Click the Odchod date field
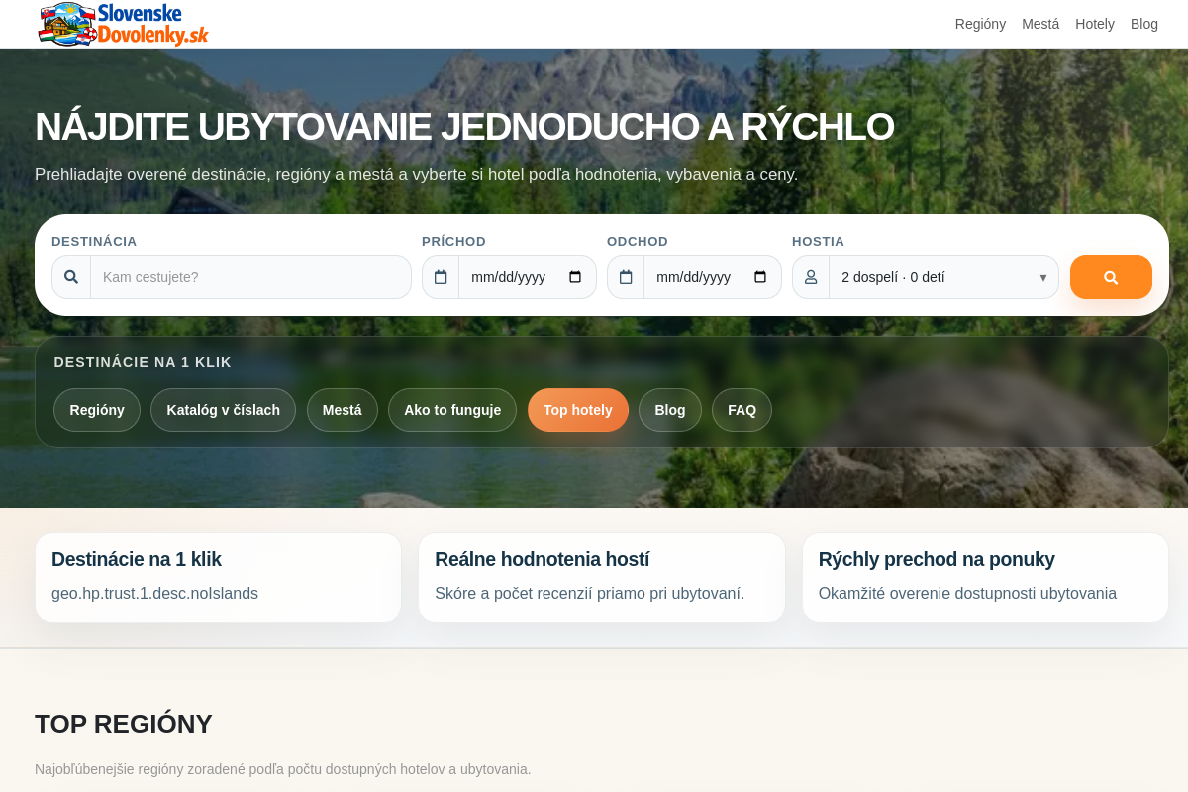The width and height of the screenshot is (1188, 792). (713, 277)
